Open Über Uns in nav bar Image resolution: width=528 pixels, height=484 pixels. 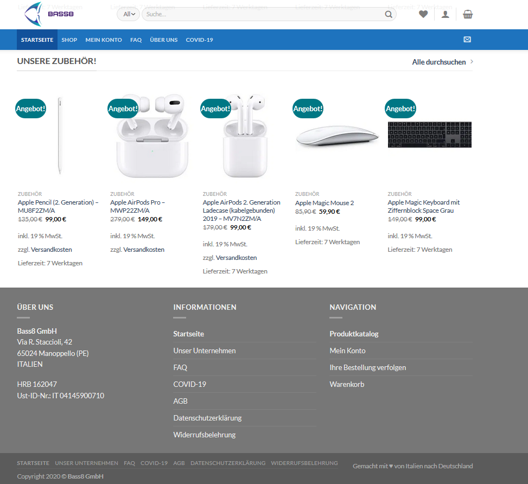click(x=164, y=40)
